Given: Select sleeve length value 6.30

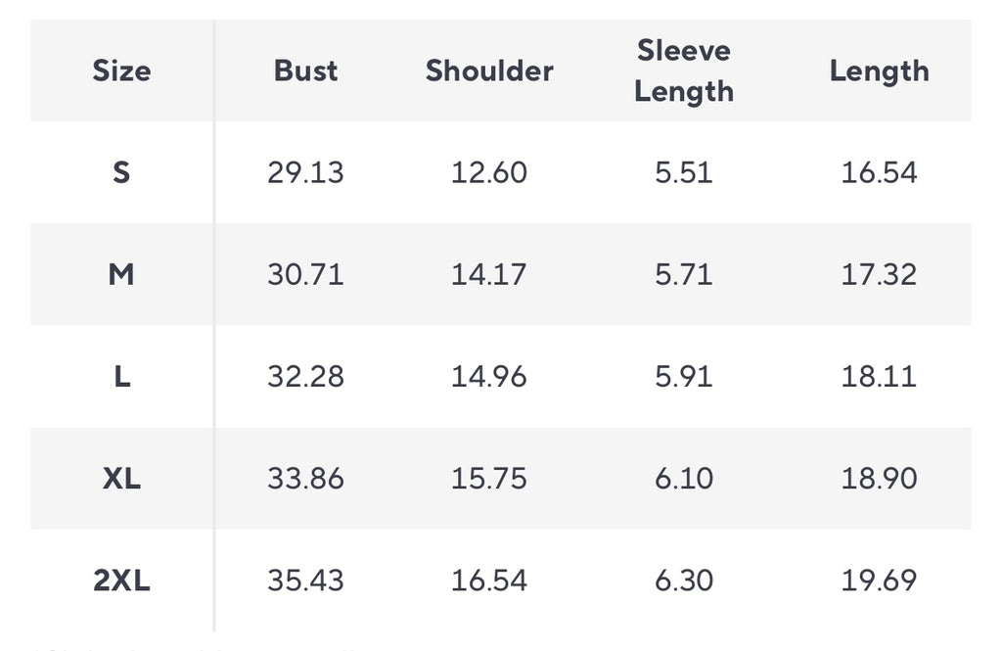Looking at the screenshot, I should click(x=684, y=580).
